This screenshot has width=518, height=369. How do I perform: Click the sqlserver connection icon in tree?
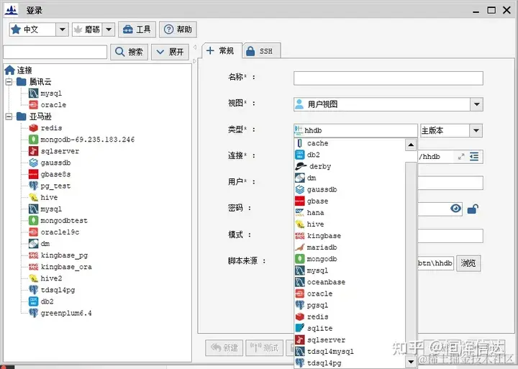pos(33,151)
